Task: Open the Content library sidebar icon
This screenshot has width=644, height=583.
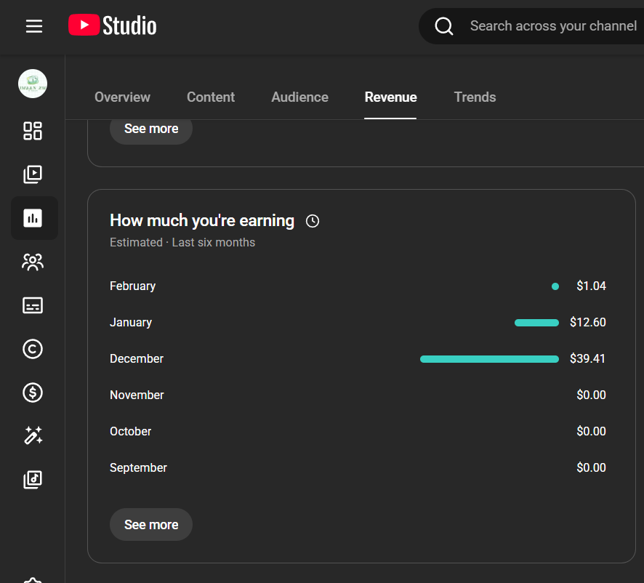Action: (x=33, y=174)
